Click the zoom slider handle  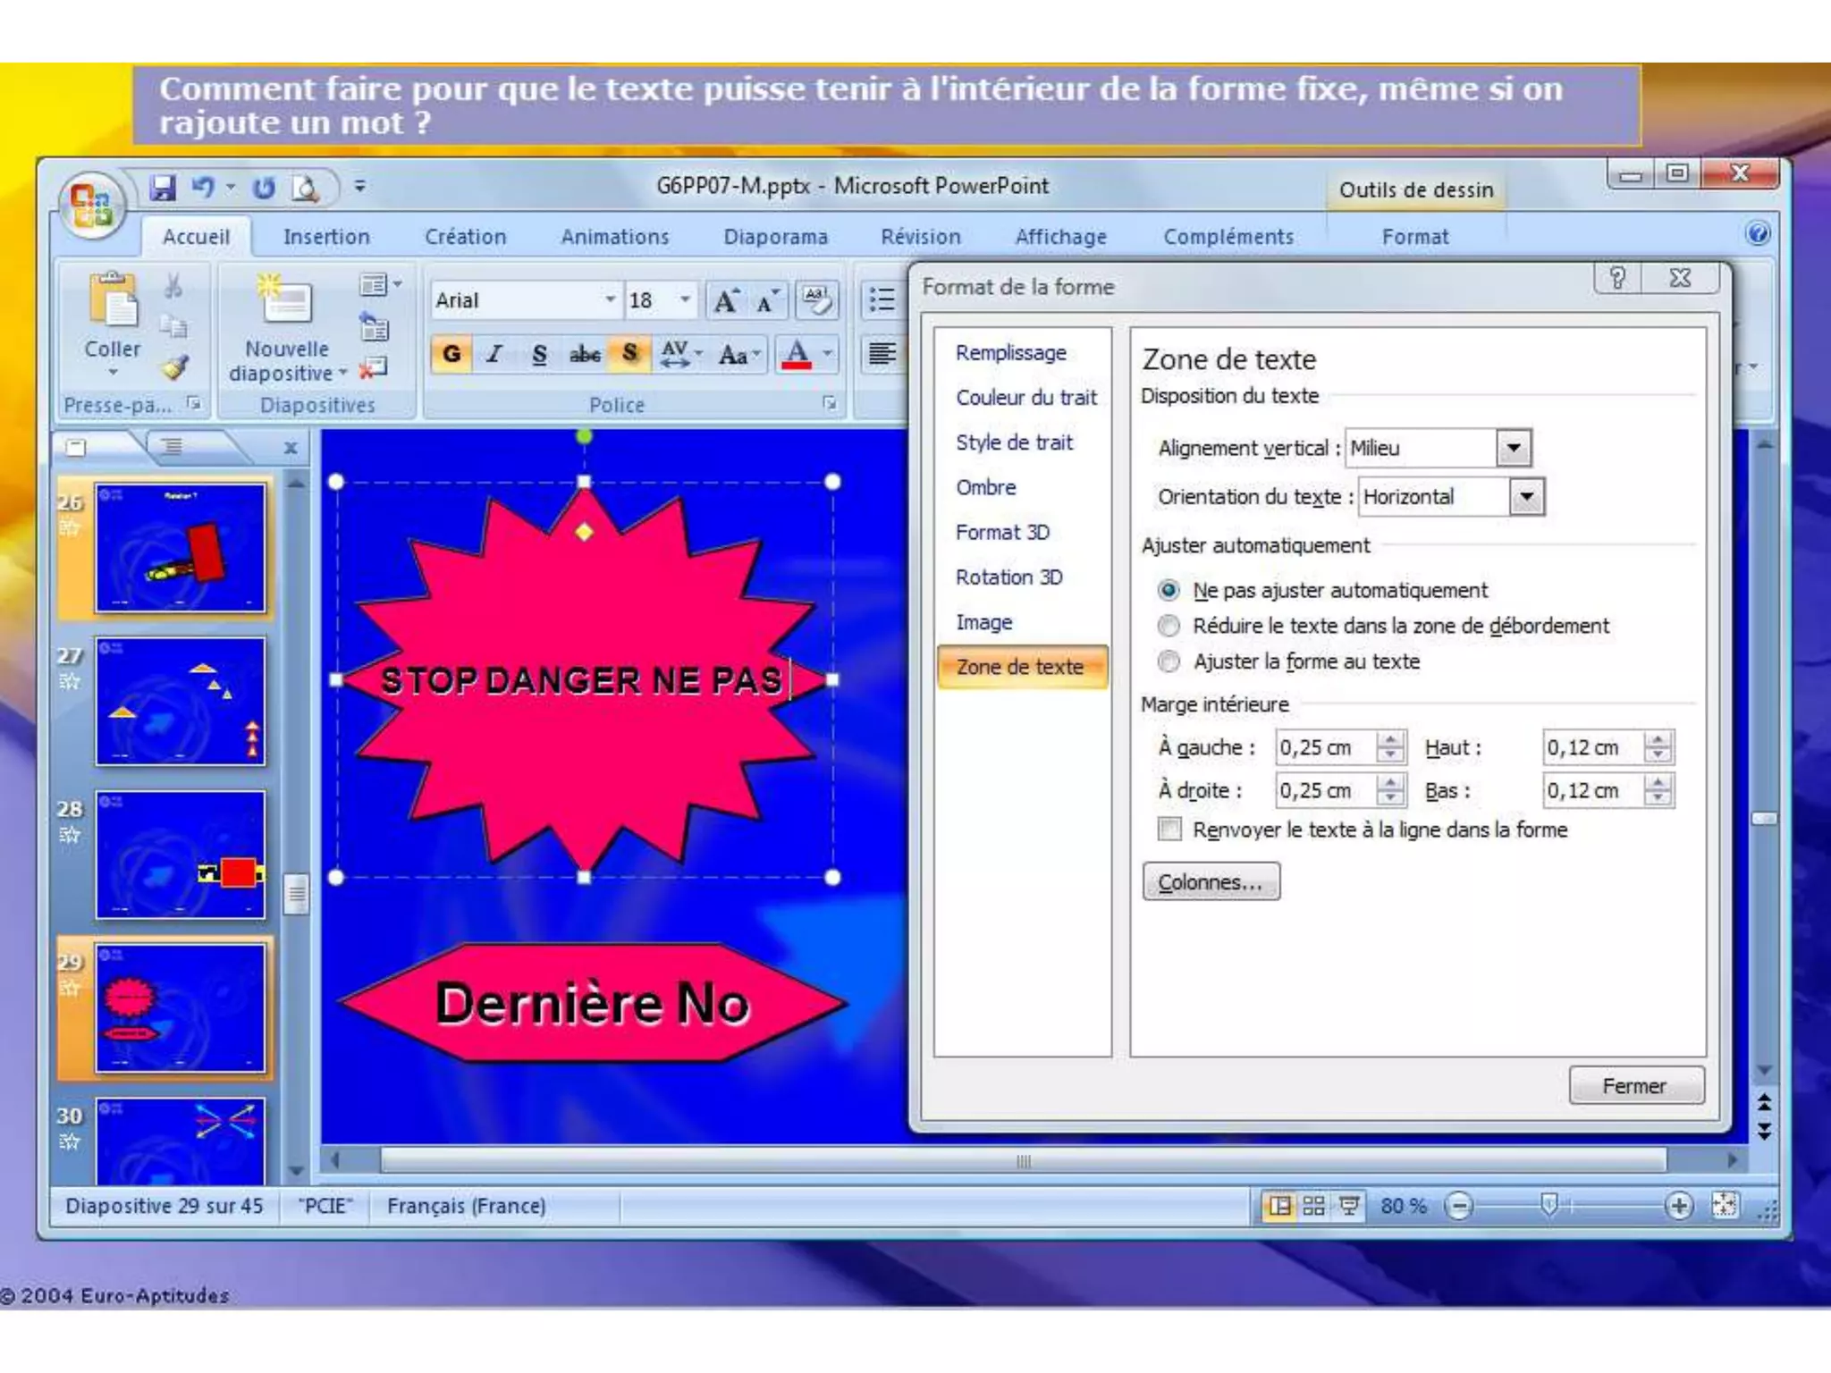pos(1549,1205)
